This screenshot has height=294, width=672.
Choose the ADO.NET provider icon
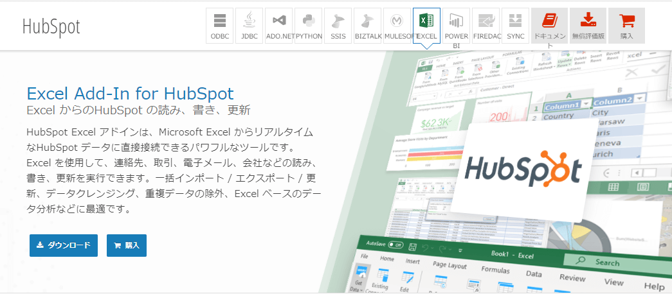[279, 26]
